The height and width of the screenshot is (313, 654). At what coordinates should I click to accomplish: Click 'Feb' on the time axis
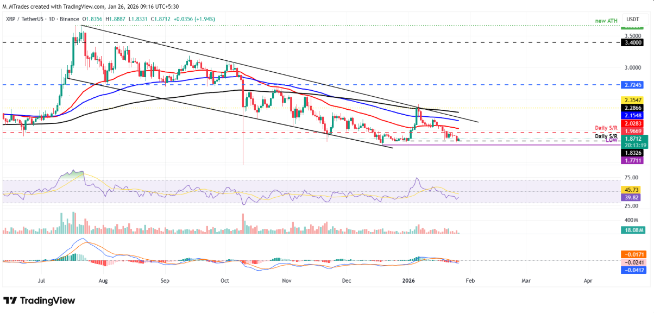(x=470, y=280)
